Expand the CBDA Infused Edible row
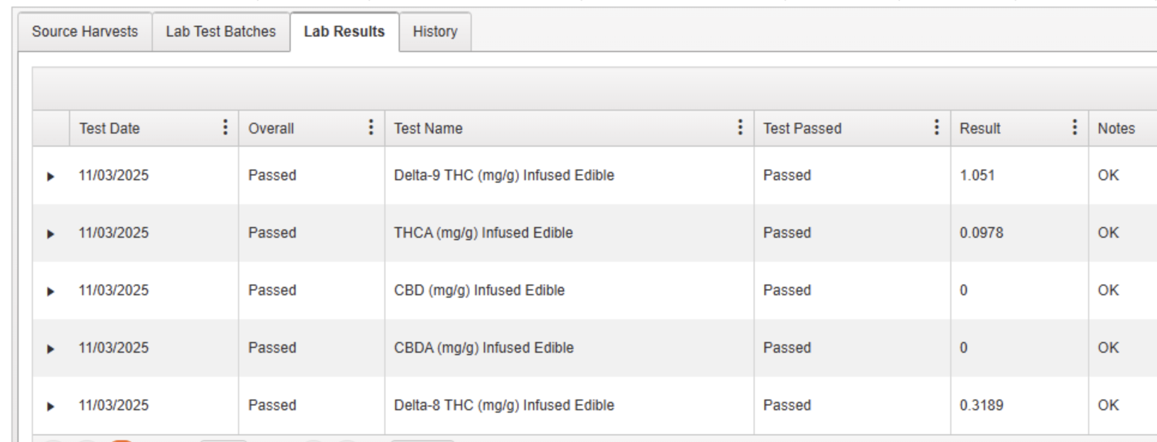This screenshot has height=442, width=1157. (x=51, y=349)
